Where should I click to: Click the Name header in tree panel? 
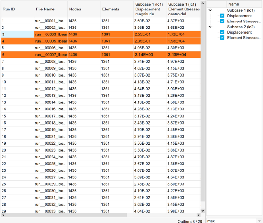[234, 4]
